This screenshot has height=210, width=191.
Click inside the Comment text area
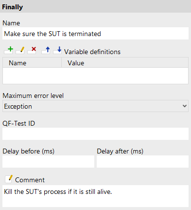pyautogui.click(x=95, y=196)
